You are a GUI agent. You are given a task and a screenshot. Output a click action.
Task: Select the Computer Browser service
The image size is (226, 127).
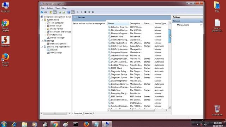click(119, 53)
